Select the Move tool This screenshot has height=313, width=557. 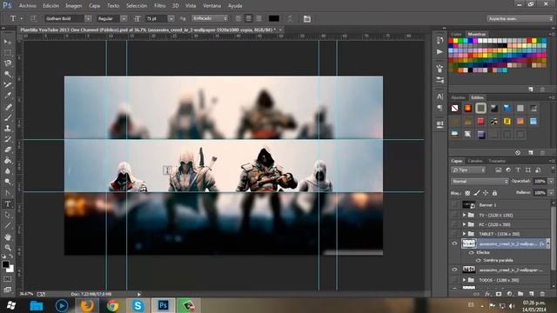[8, 42]
